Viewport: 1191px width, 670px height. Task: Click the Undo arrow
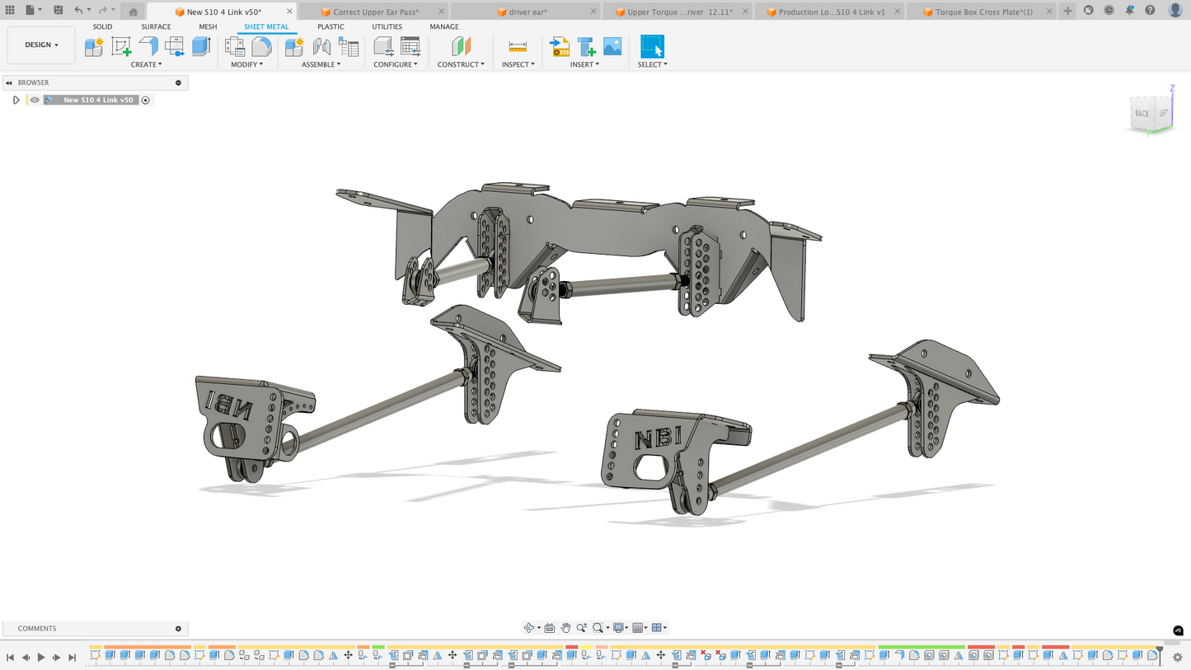pyautogui.click(x=78, y=10)
